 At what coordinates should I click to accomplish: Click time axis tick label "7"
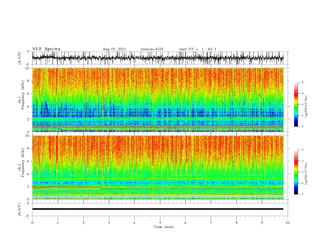click(x=211, y=223)
